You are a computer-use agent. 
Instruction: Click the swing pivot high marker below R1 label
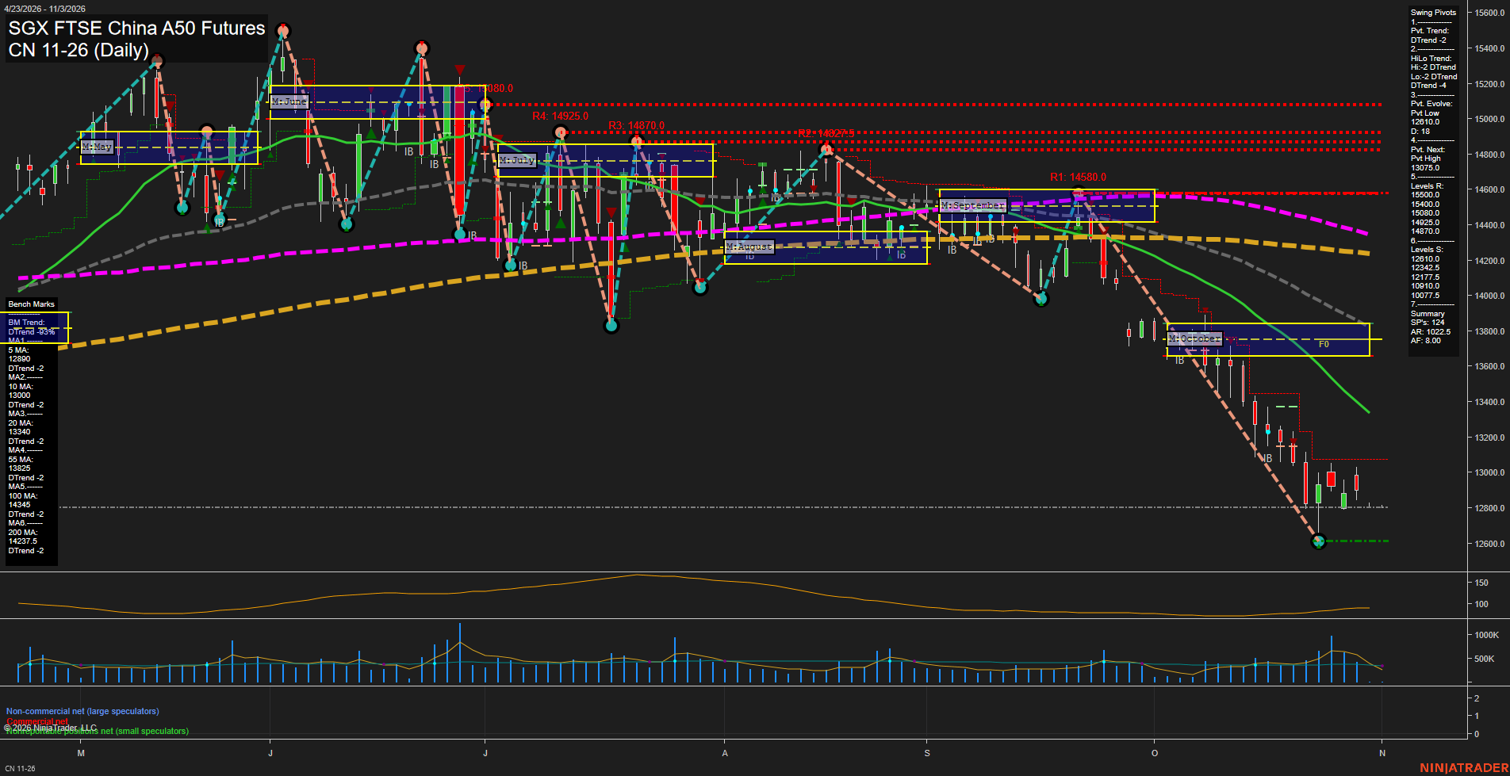click(1079, 192)
